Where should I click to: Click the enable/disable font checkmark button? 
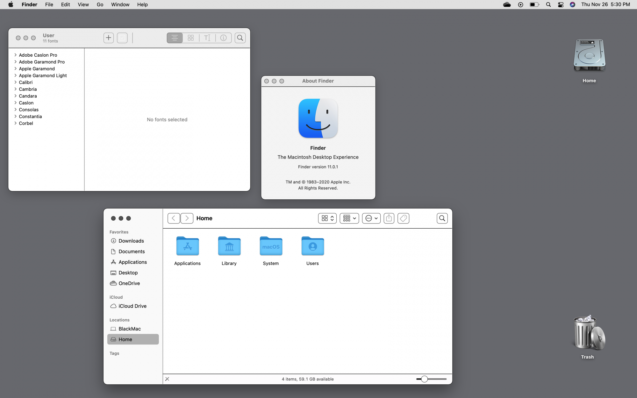tap(122, 38)
